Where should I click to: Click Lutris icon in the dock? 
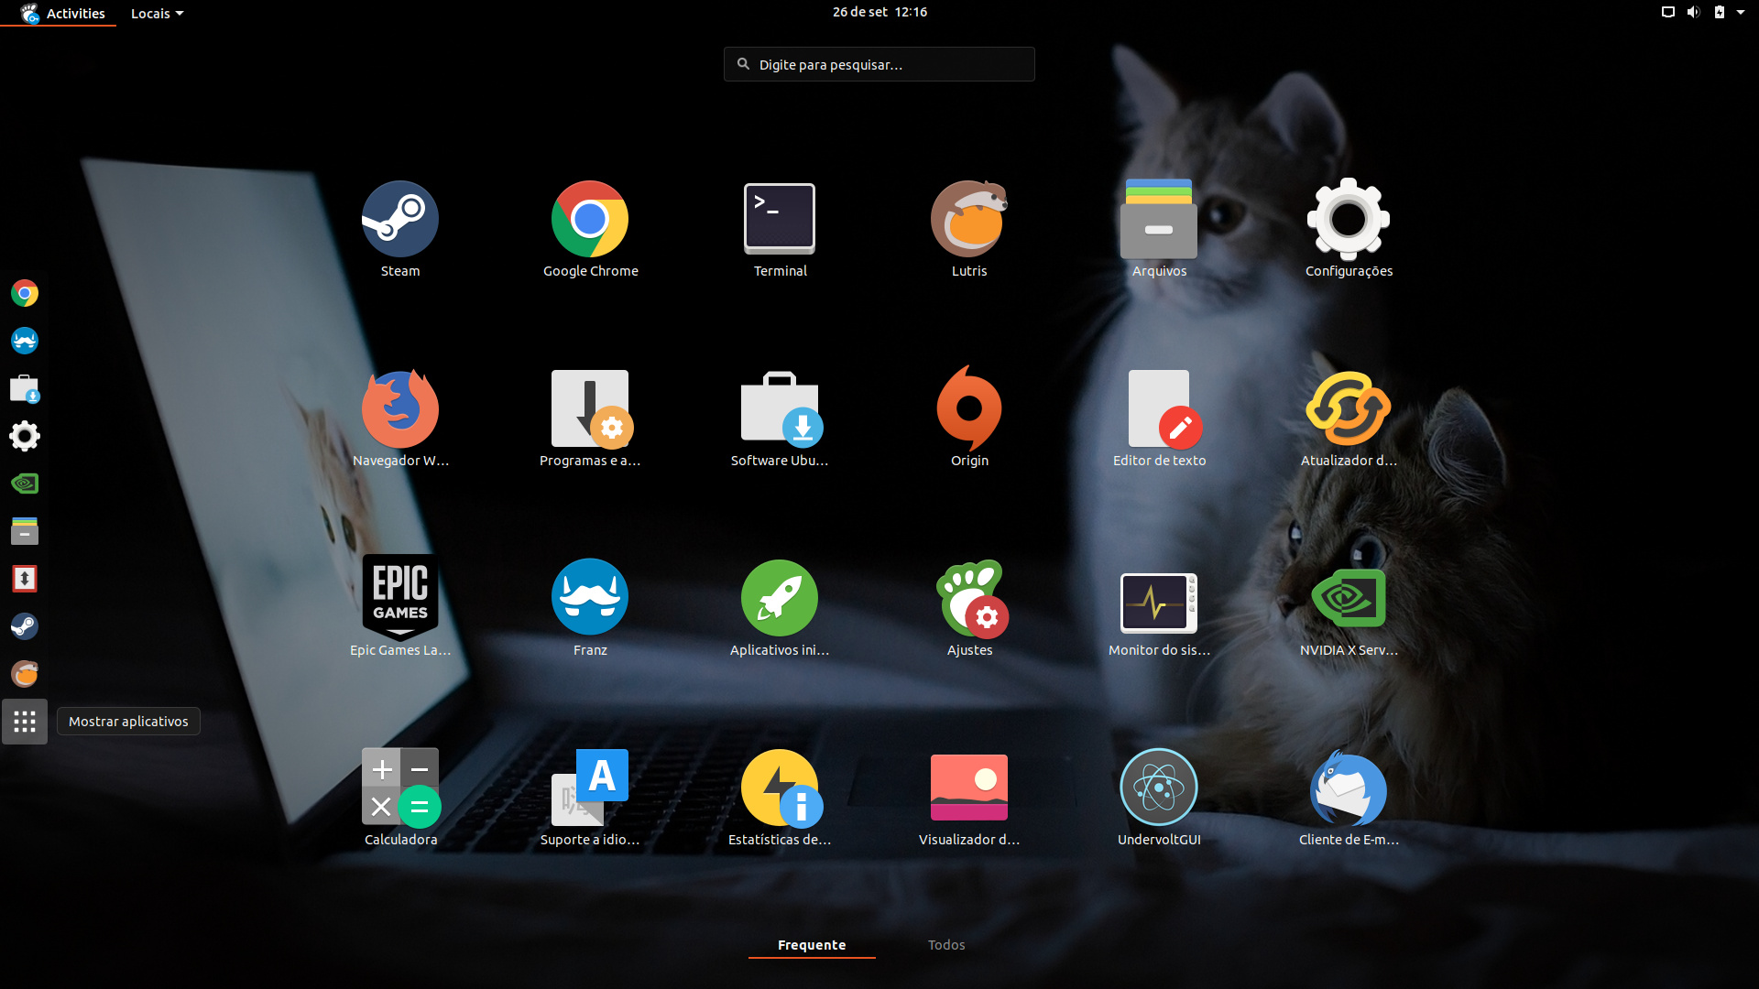point(25,674)
